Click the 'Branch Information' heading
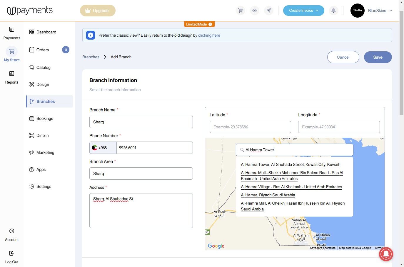This screenshot has width=404, height=267. (113, 80)
